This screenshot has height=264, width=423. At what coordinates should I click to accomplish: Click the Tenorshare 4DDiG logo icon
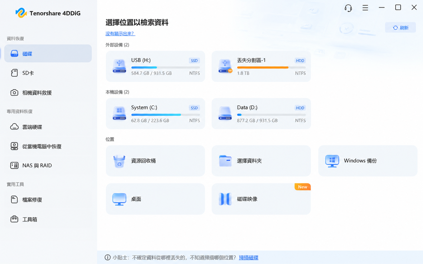point(21,13)
